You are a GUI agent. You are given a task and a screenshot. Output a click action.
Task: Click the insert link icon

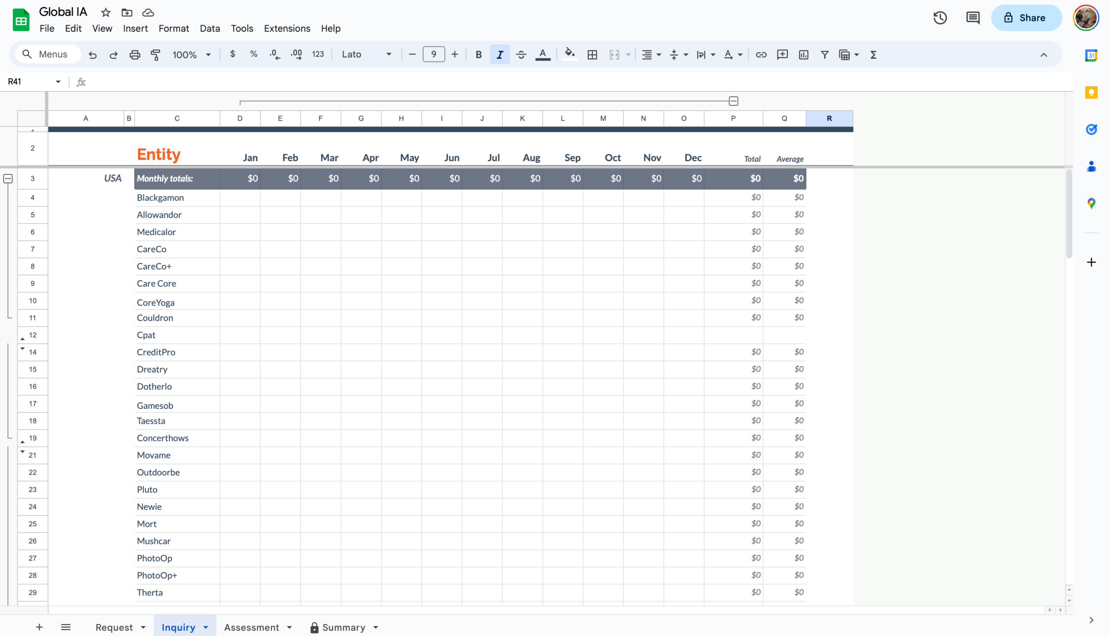point(761,55)
